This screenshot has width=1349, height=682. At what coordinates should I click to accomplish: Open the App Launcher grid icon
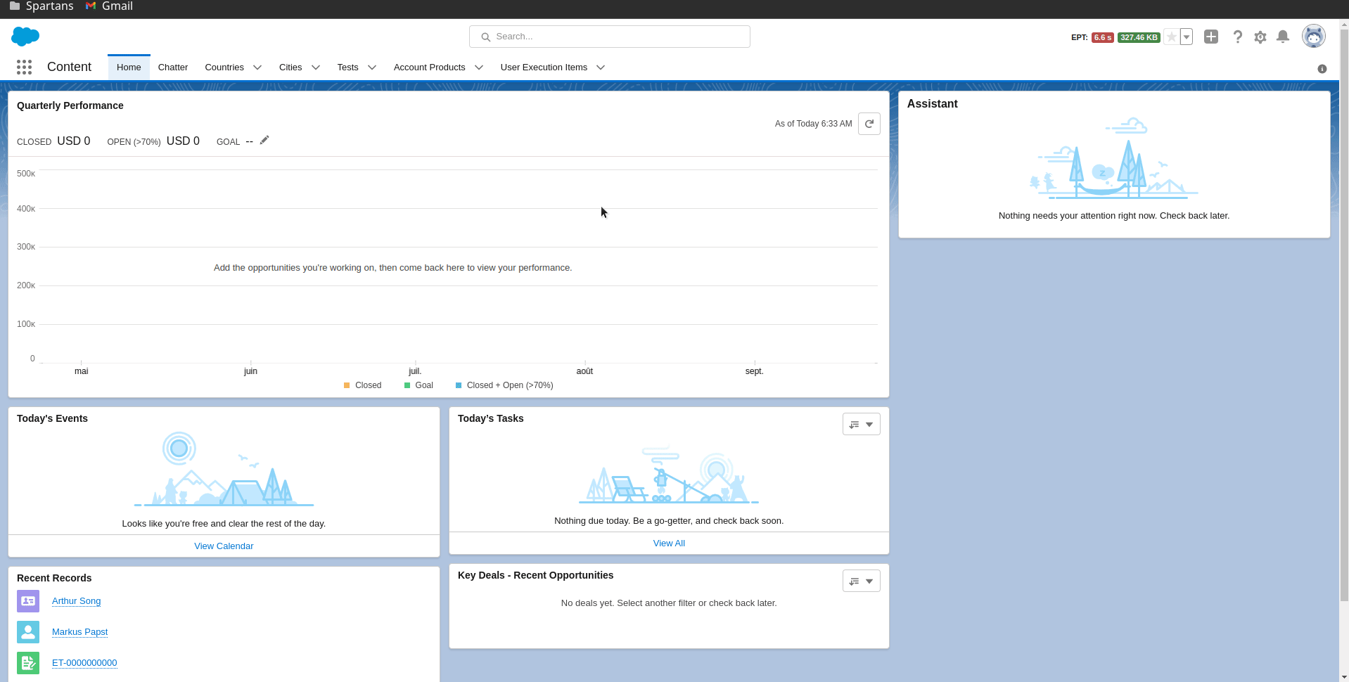pyautogui.click(x=24, y=67)
